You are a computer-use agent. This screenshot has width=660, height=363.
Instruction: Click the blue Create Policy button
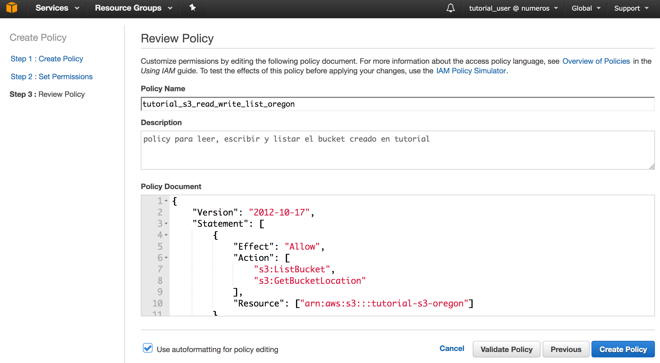(x=623, y=349)
